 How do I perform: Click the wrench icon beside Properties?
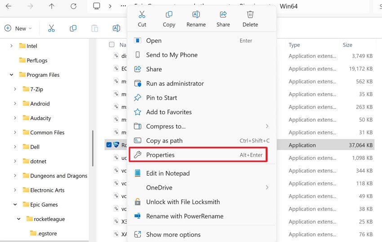pyautogui.click(x=138, y=154)
